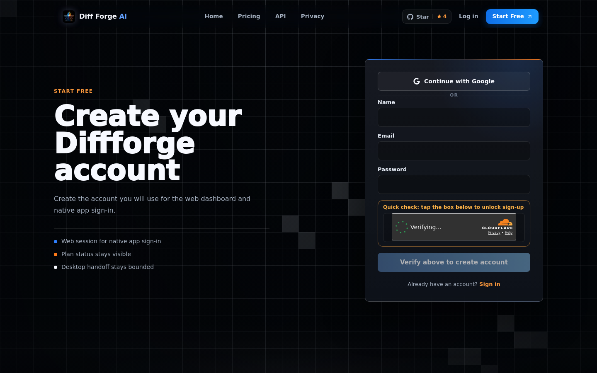Click 'Desktop handoff stays bounded' text

[x=107, y=267]
